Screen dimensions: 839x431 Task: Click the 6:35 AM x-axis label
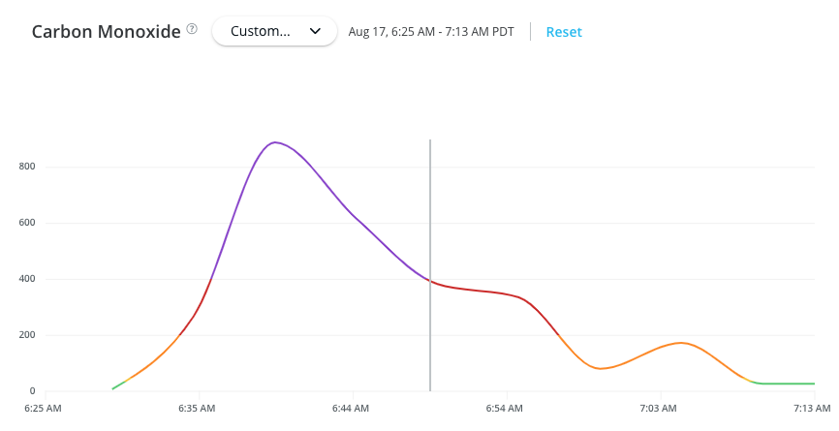196,409
